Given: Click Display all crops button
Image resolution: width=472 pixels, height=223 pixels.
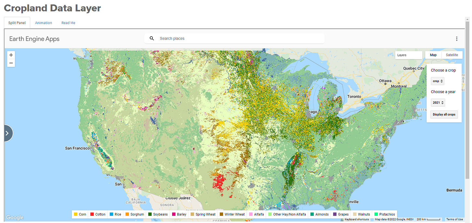Looking at the screenshot, I should coord(444,114).
